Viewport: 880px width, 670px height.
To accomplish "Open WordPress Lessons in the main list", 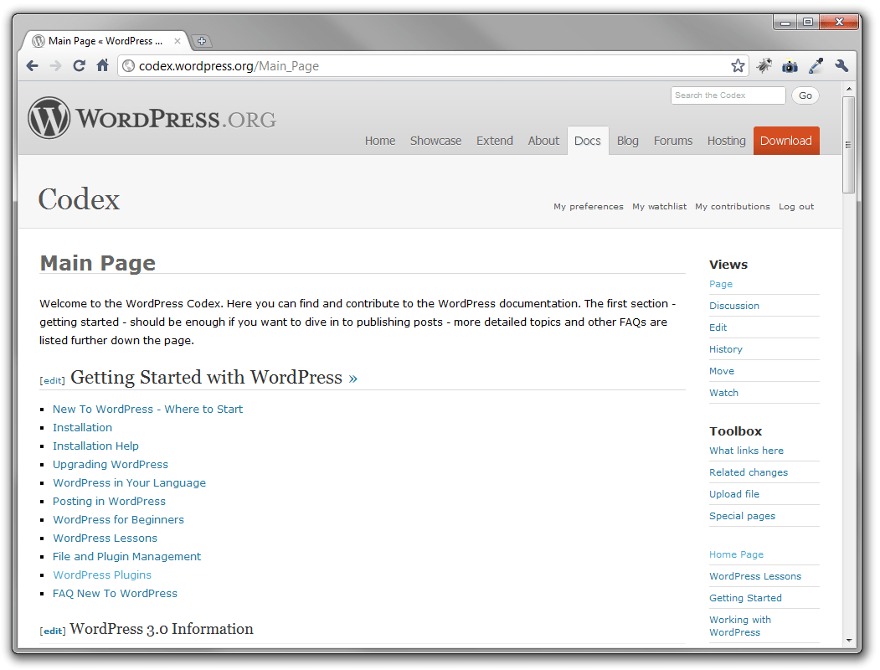I will 105,539.
